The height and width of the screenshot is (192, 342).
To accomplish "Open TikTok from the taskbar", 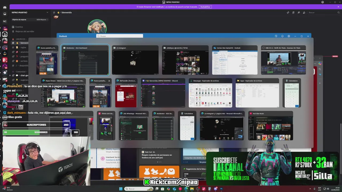I will point(204,189).
